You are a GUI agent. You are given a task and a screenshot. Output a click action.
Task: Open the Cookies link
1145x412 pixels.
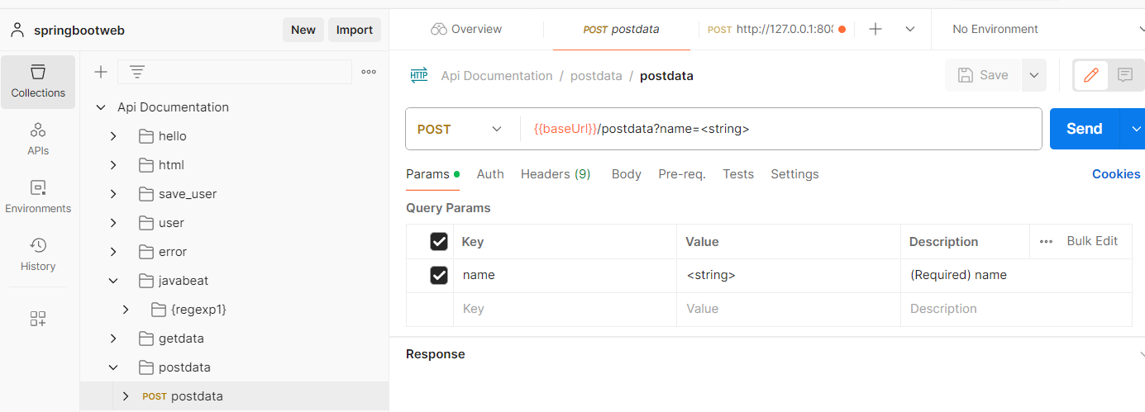click(x=1115, y=174)
